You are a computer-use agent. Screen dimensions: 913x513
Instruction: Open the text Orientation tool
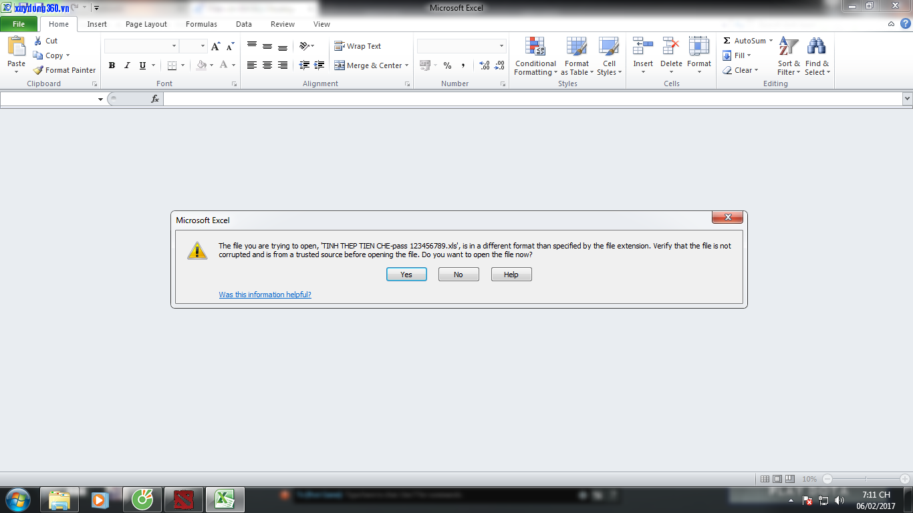pyautogui.click(x=307, y=46)
